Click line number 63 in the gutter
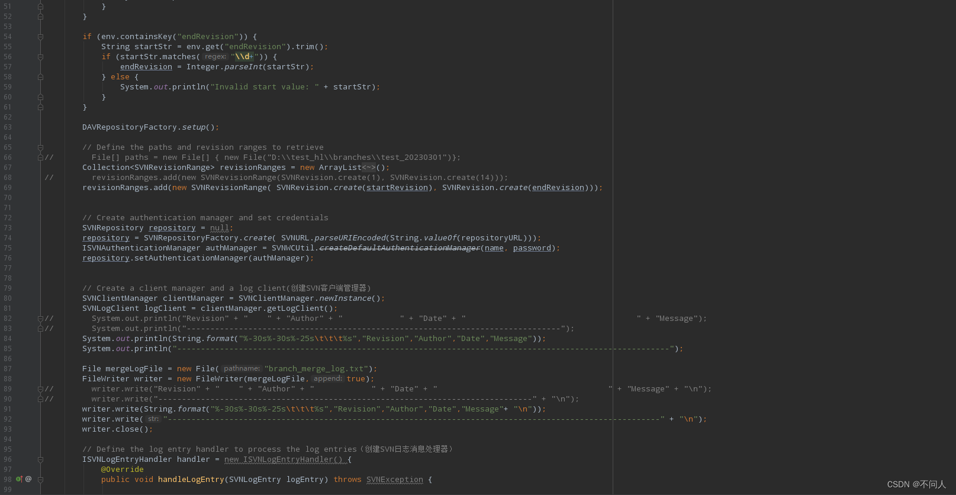 (x=8, y=127)
